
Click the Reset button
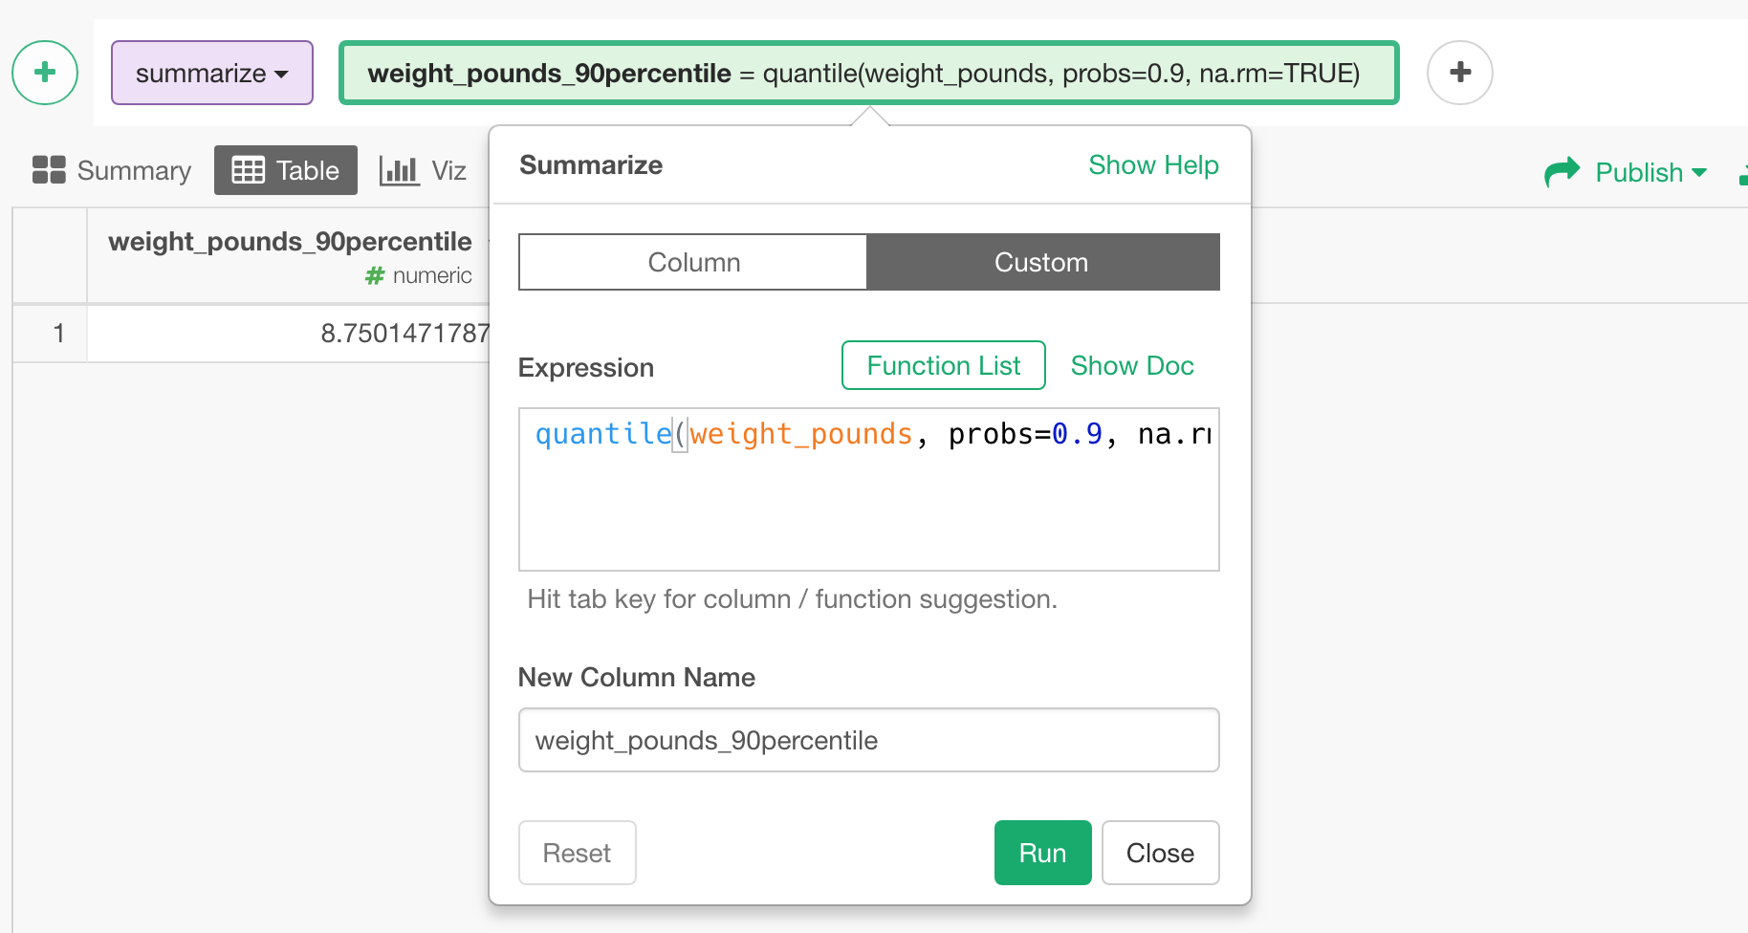point(577,853)
